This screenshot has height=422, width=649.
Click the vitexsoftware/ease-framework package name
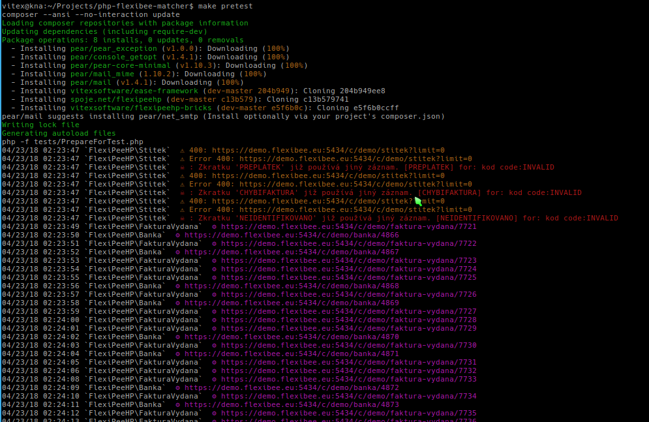134,91
